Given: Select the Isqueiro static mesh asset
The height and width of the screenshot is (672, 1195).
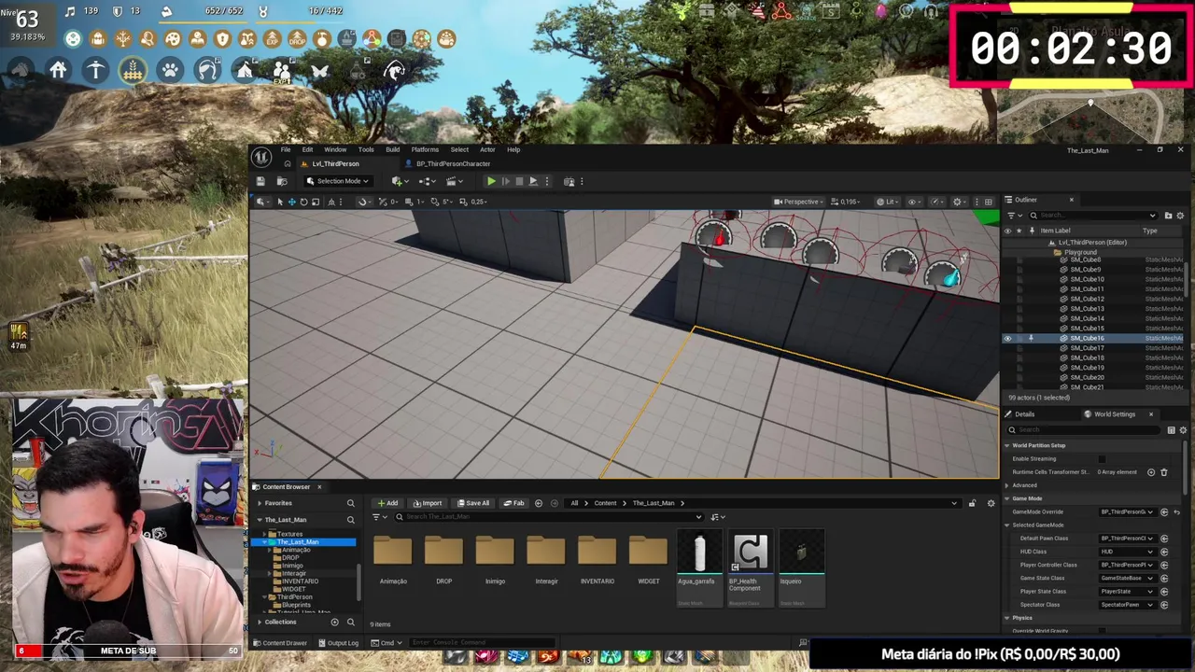Looking at the screenshot, I should (801, 567).
